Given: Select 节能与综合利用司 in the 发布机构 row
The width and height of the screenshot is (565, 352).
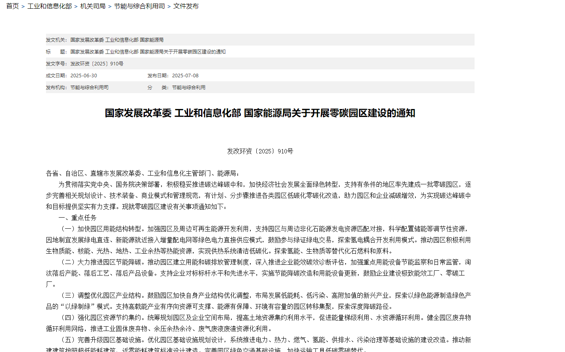Looking at the screenshot, I should click(90, 88).
